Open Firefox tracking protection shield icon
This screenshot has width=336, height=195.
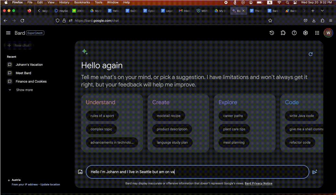58,20
